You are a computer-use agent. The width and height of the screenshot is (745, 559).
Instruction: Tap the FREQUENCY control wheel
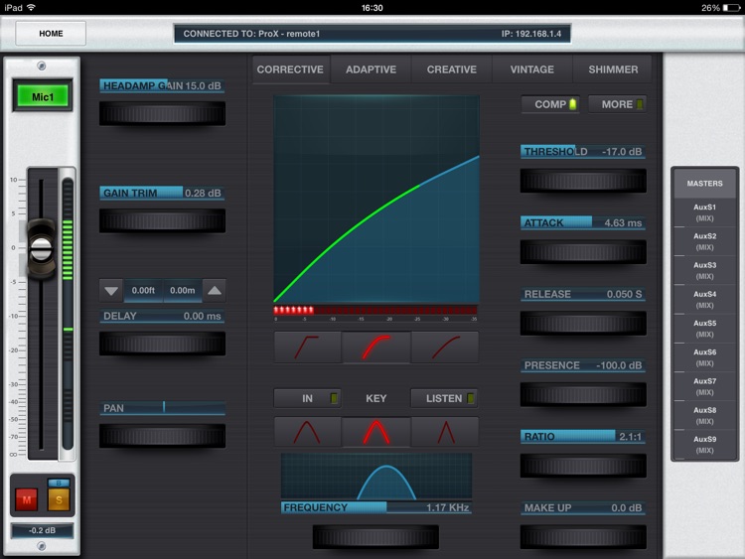pos(375,537)
